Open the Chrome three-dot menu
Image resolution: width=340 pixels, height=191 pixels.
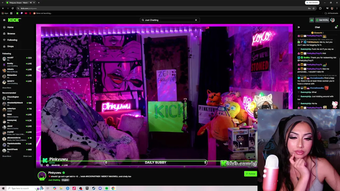pyautogui.click(x=337, y=8)
